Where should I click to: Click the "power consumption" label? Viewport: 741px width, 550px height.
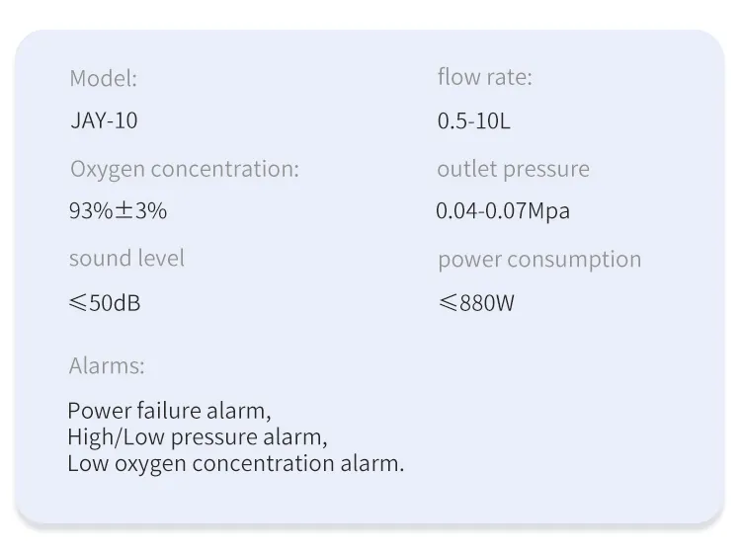pos(539,260)
